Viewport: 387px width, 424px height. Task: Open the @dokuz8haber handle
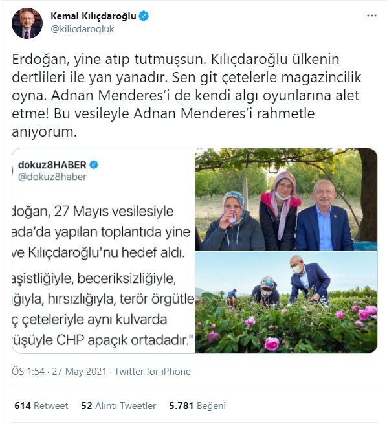pyautogui.click(x=52, y=177)
